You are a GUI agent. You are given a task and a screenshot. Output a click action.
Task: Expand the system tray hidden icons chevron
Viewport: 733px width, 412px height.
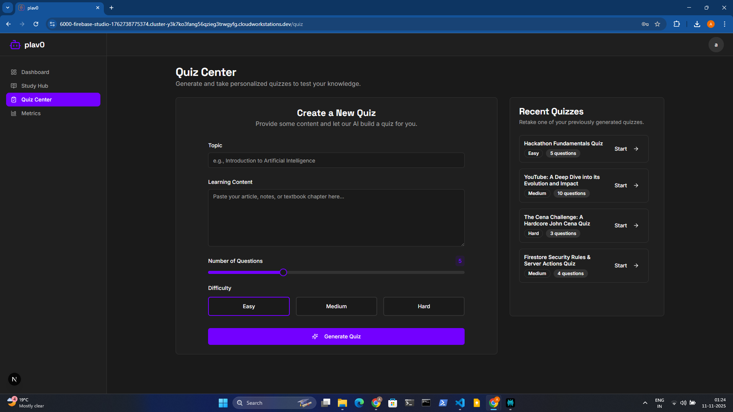click(645, 403)
